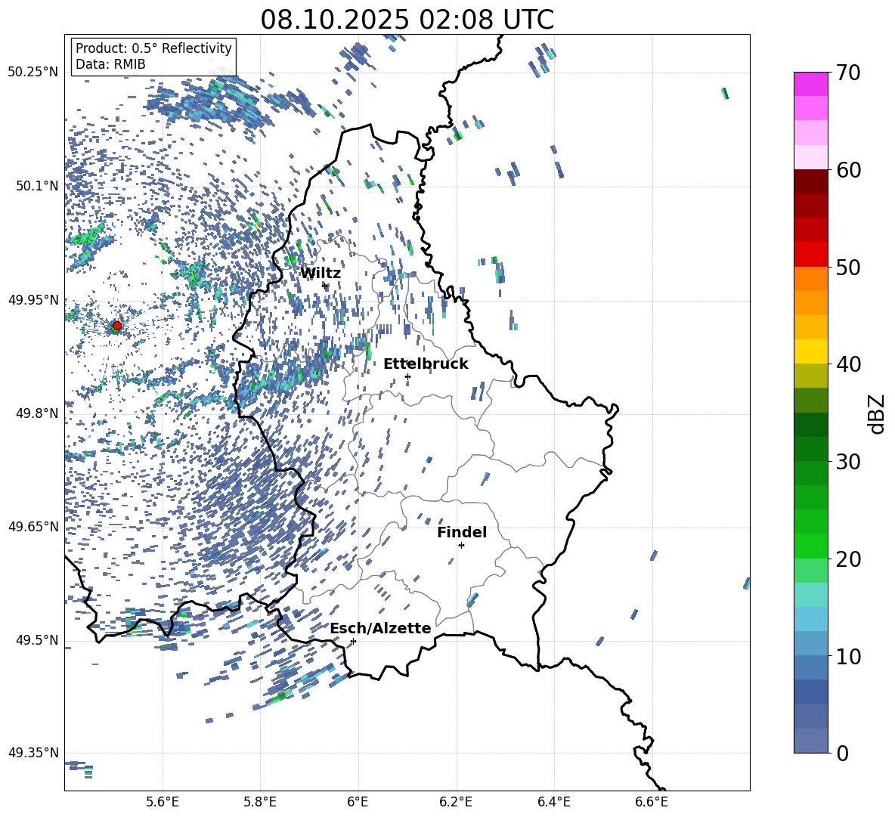Screen dimensions: 895x817
Task: Select the Ettelbruck city label
Action: pos(426,364)
